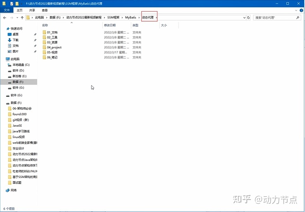The image size is (305, 212).
Task: Open the 文件 ribbon tab
Action: coord(7,10)
